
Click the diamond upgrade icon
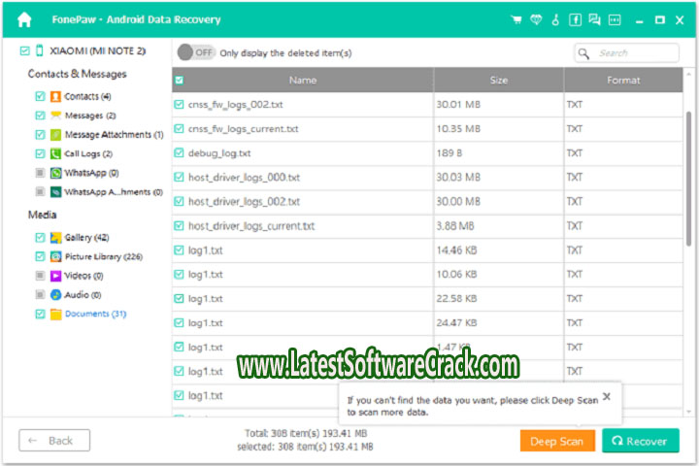tap(536, 19)
